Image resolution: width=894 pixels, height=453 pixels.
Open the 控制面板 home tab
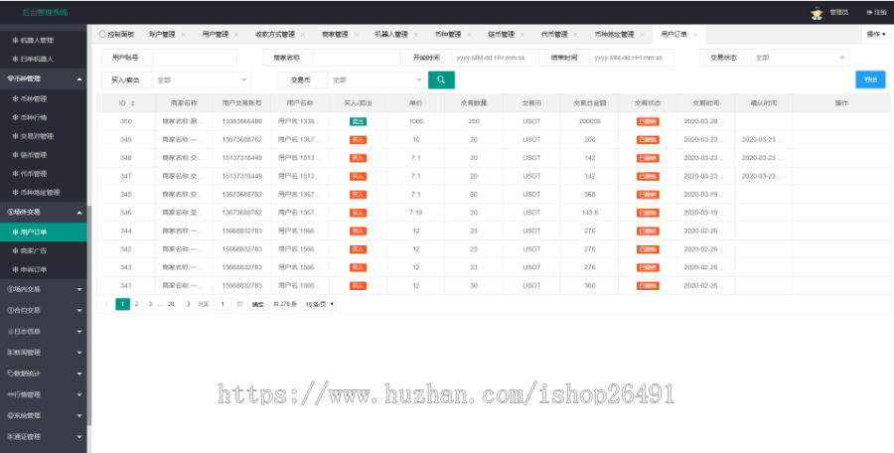point(117,35)
